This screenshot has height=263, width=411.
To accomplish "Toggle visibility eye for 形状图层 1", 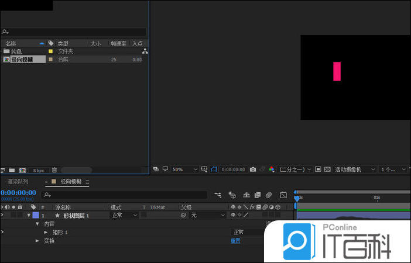I will pos(2,215).
